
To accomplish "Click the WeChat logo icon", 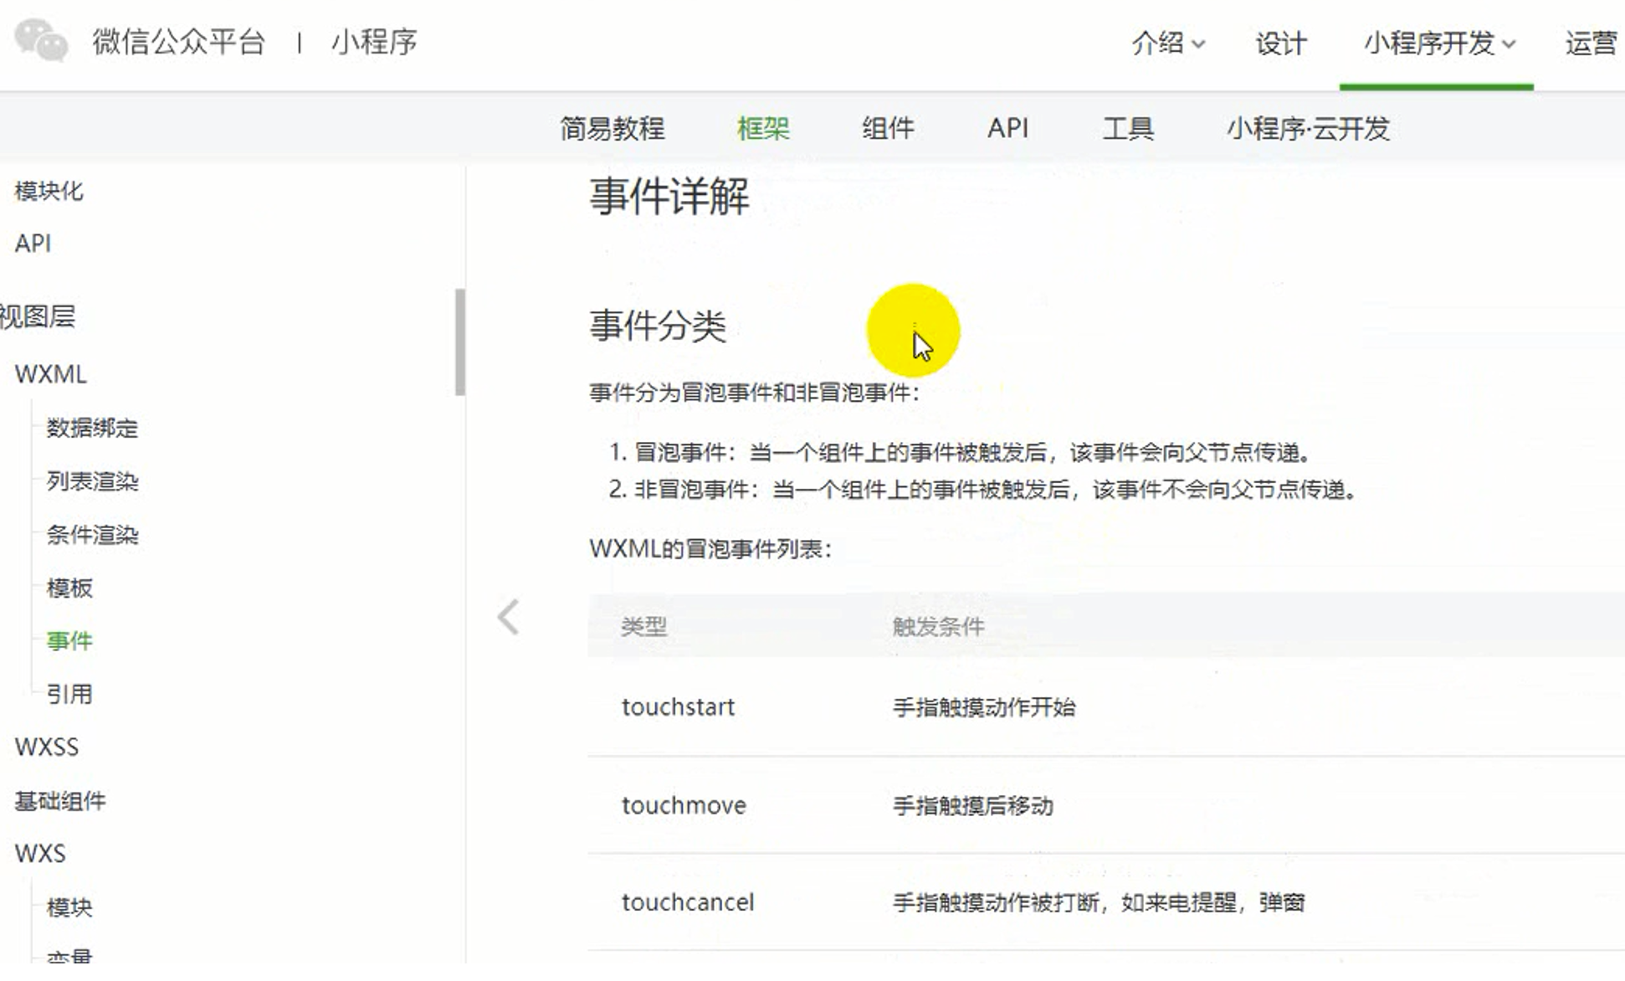I will coord(41,41).
